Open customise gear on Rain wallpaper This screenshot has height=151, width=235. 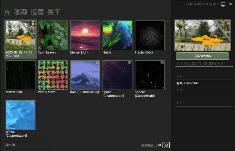[98, 63]
